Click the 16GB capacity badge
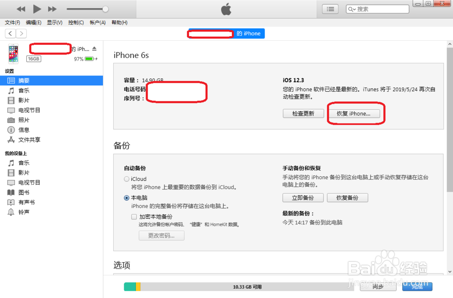This screenshot has width=453, height=298. point(34,59)
